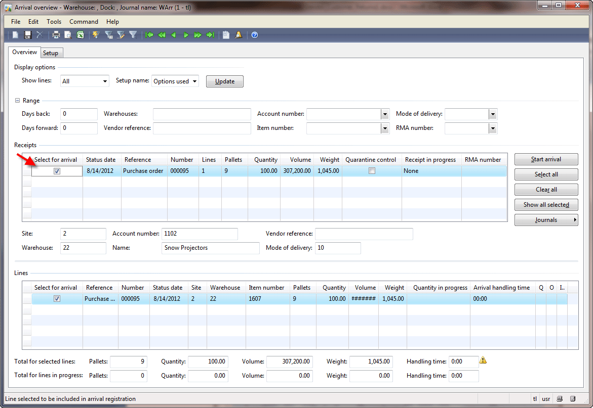The image size is (593, 408).
Task: Jump to last record green arrow
Action: pos(210,35)
